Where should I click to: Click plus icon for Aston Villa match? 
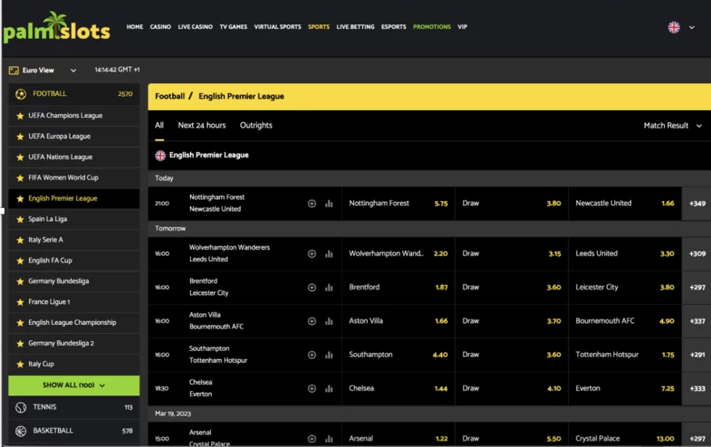coord(312,321)
